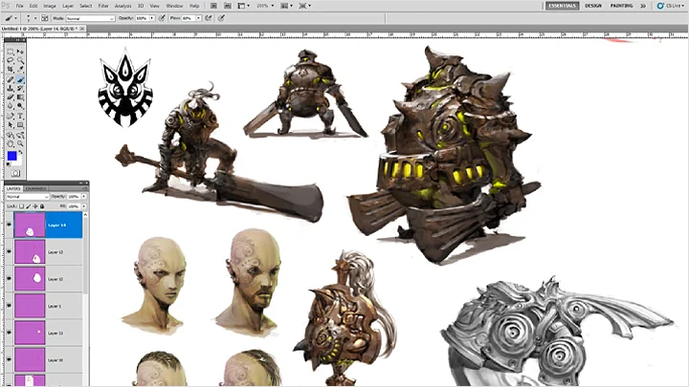The width and height of the screenshot is (689, 387).
Task: Open the View Extras dropdown
Action: tap(243, 6)
